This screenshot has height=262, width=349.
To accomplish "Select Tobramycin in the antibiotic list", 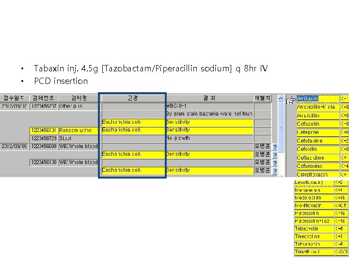I will 314,245.
